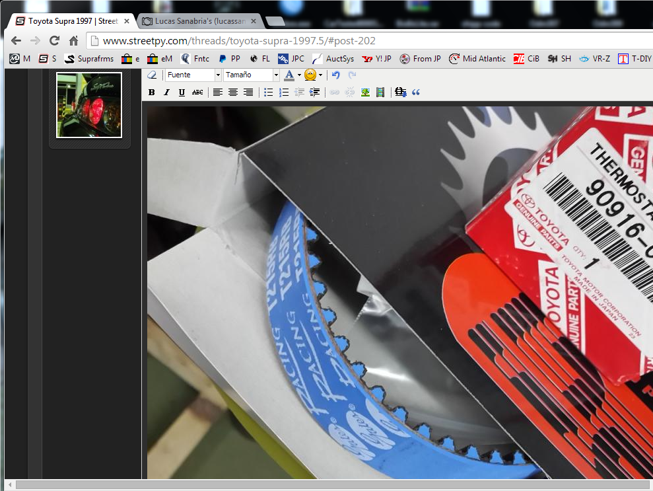Open the From JP bookmark
This screenshot has height=491, width=653.
click(x=420, y=59)
